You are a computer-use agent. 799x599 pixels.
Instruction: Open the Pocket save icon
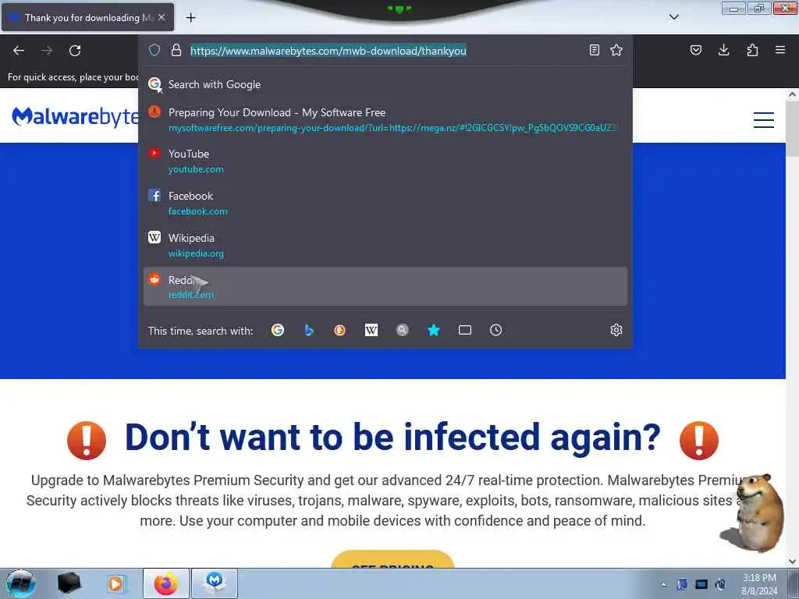click(695, 50)
